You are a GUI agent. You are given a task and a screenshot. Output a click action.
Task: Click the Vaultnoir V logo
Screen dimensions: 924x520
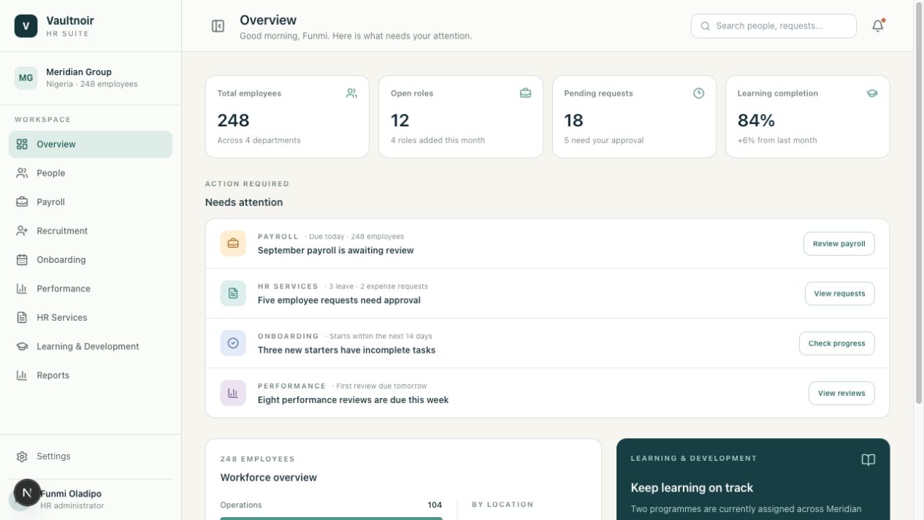[26, 26]
